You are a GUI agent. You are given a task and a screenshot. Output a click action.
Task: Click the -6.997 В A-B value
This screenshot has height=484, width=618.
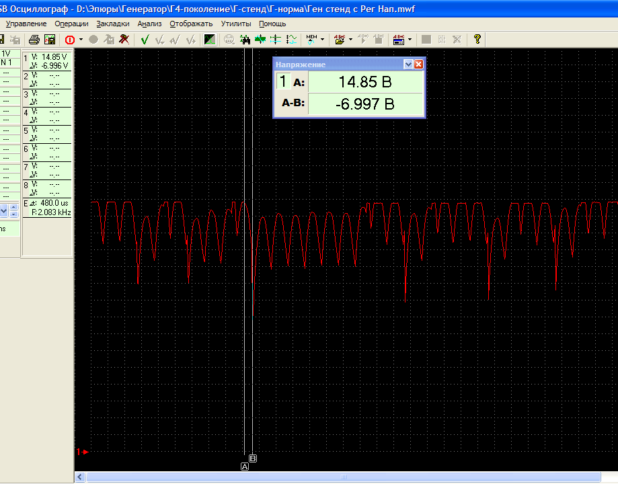tap(365, 104)
